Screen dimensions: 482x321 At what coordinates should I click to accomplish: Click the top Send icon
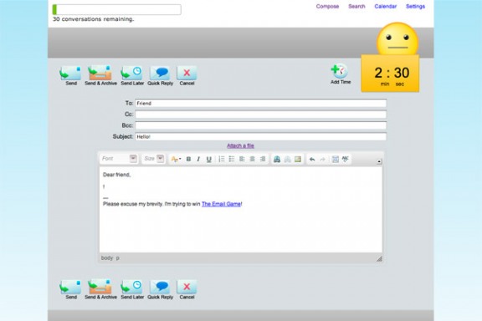click(x=70, y=73)
